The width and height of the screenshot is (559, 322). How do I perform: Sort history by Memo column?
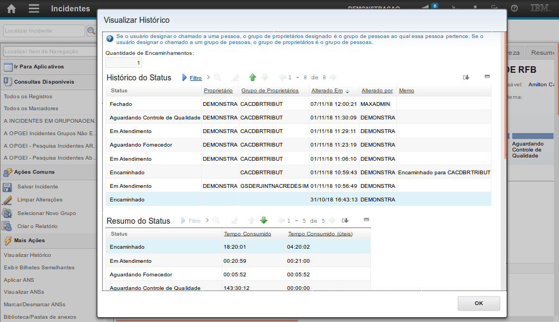pos(406,91)
